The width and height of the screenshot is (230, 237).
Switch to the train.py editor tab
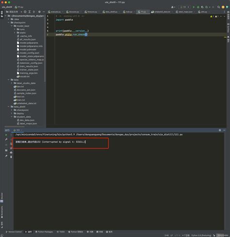tap(129, 12)
